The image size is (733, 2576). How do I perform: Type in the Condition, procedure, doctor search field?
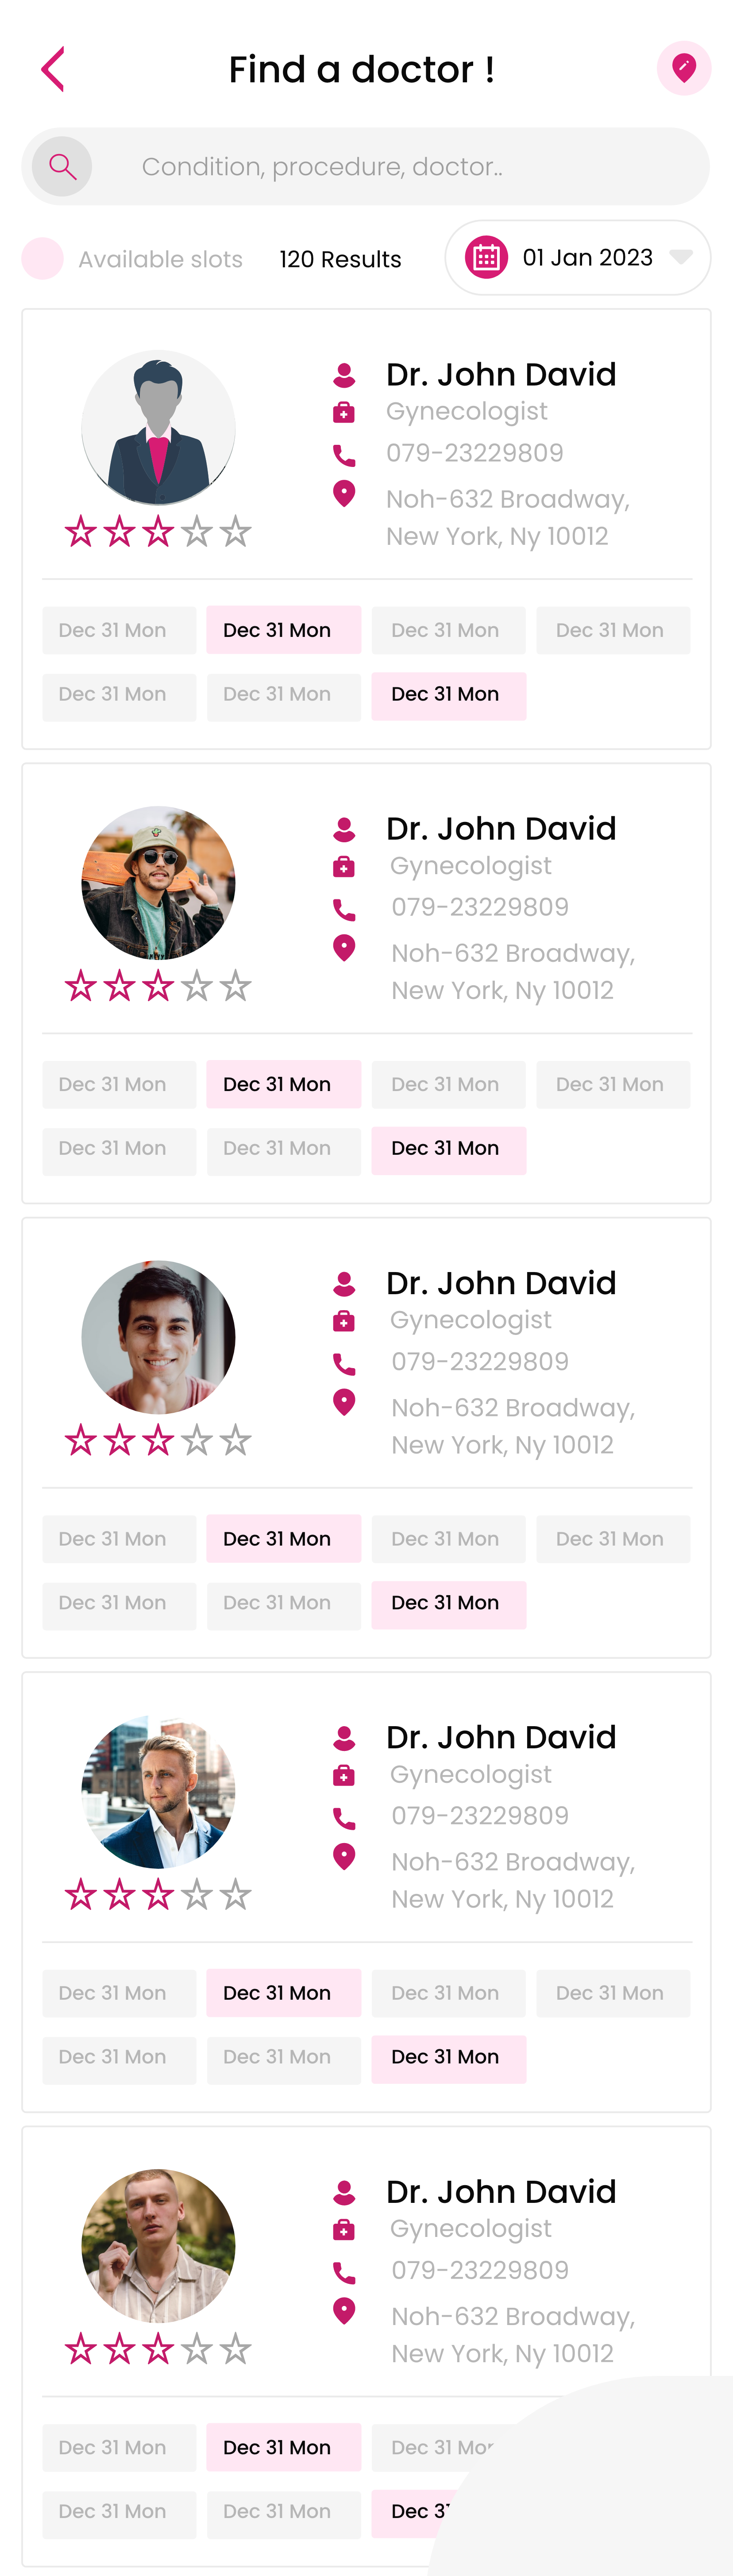tap(400, 166)
